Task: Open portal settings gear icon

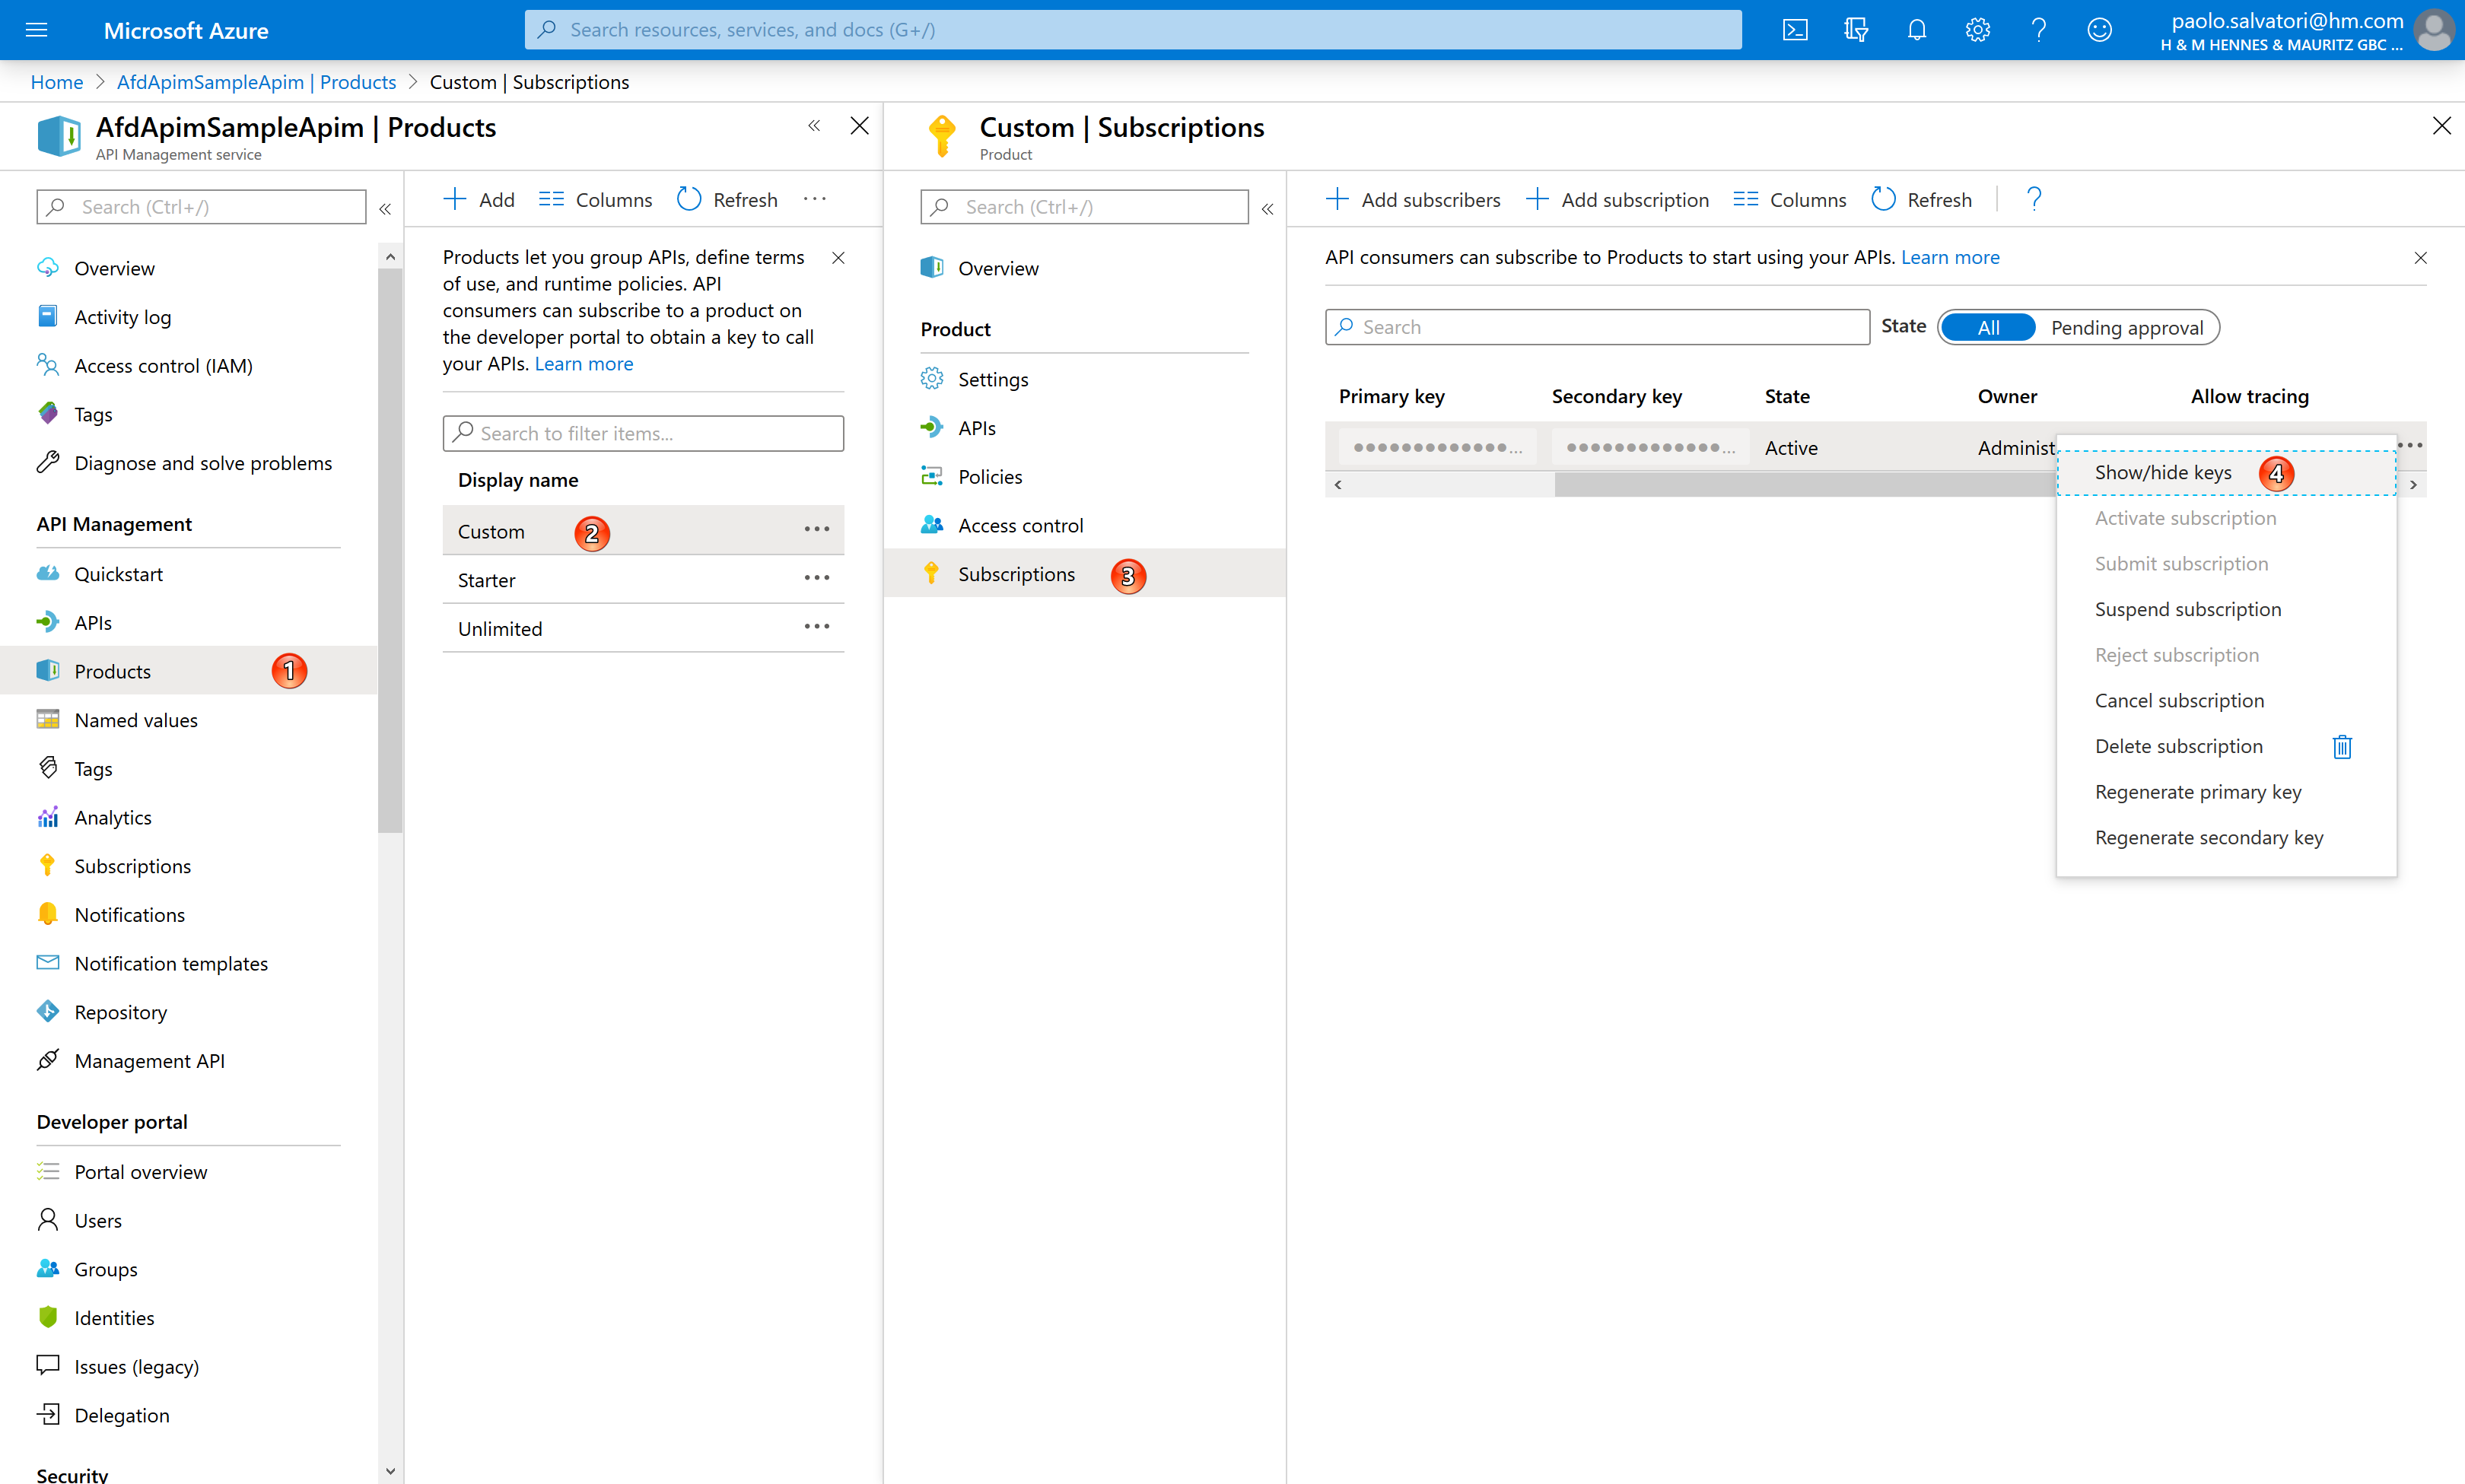Action: pyautogui.click(x=1978, y=30)
